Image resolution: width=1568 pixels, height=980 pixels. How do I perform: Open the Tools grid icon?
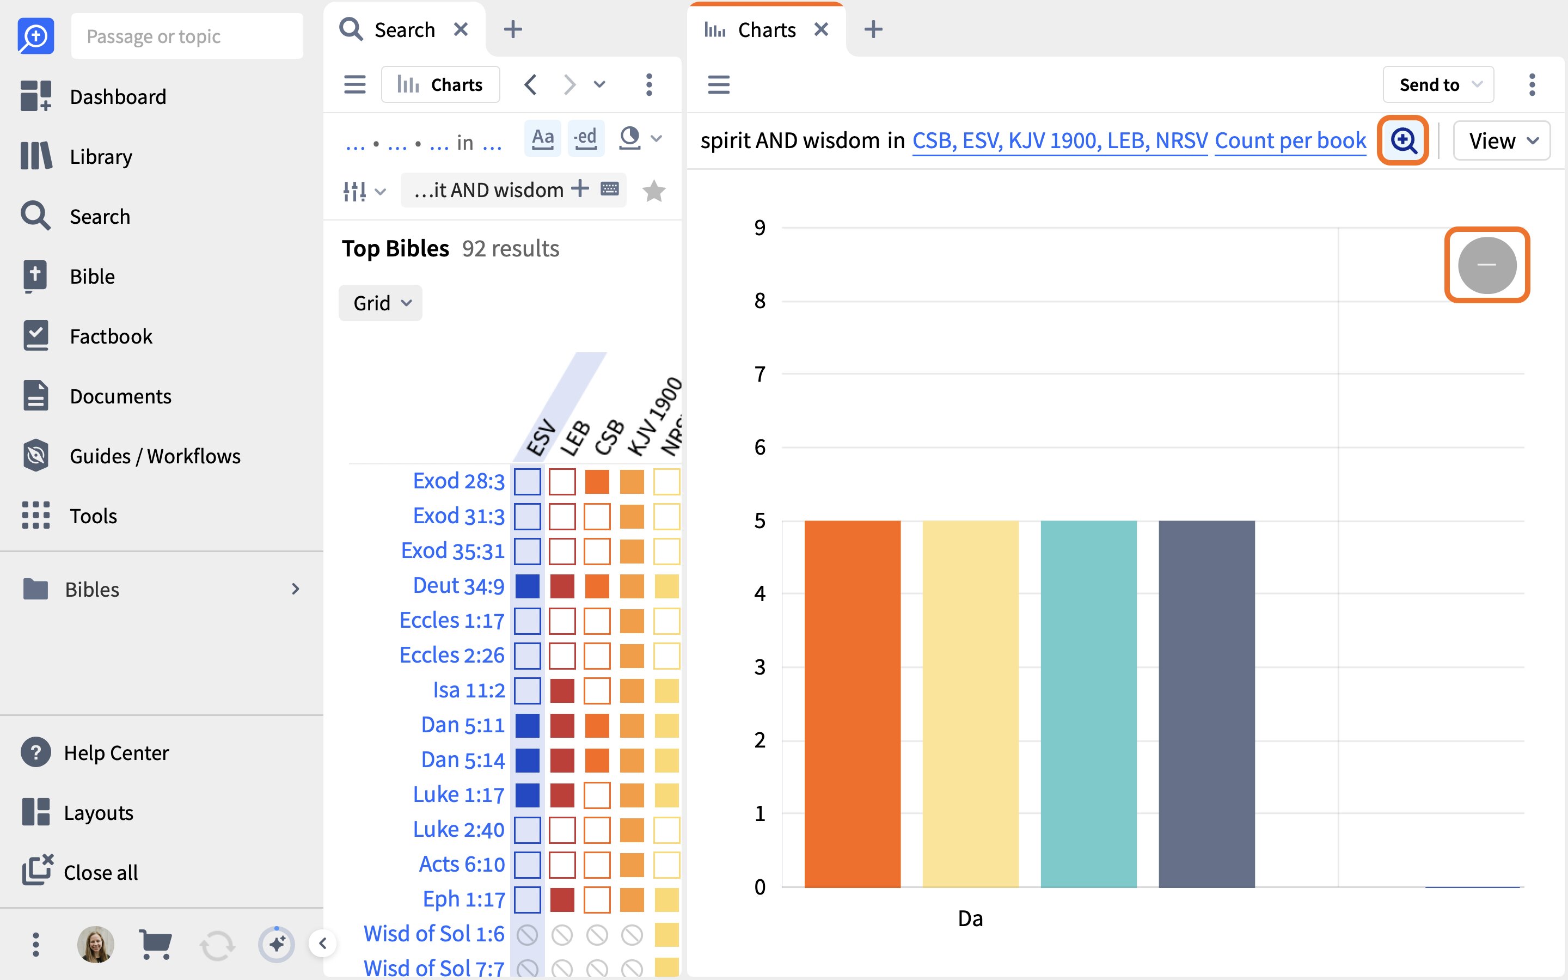(35, 515)
